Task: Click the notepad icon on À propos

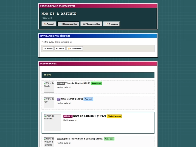Action: coord(107,24)
